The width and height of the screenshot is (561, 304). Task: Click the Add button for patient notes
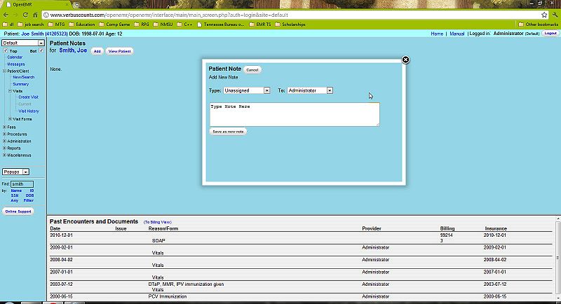[x=97, y=51]
